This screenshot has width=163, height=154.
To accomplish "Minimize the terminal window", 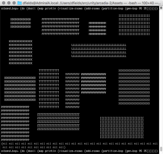I will coord(9,3).
